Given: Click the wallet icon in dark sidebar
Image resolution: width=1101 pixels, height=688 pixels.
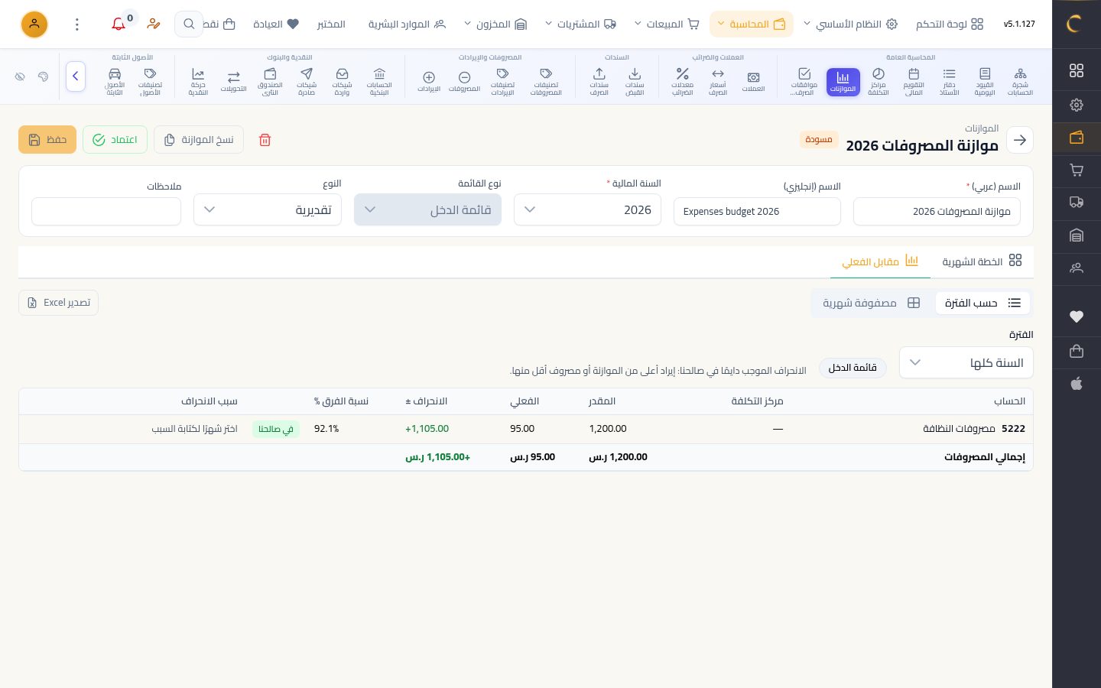Looking at the screenshot, I should point(1077,138).
